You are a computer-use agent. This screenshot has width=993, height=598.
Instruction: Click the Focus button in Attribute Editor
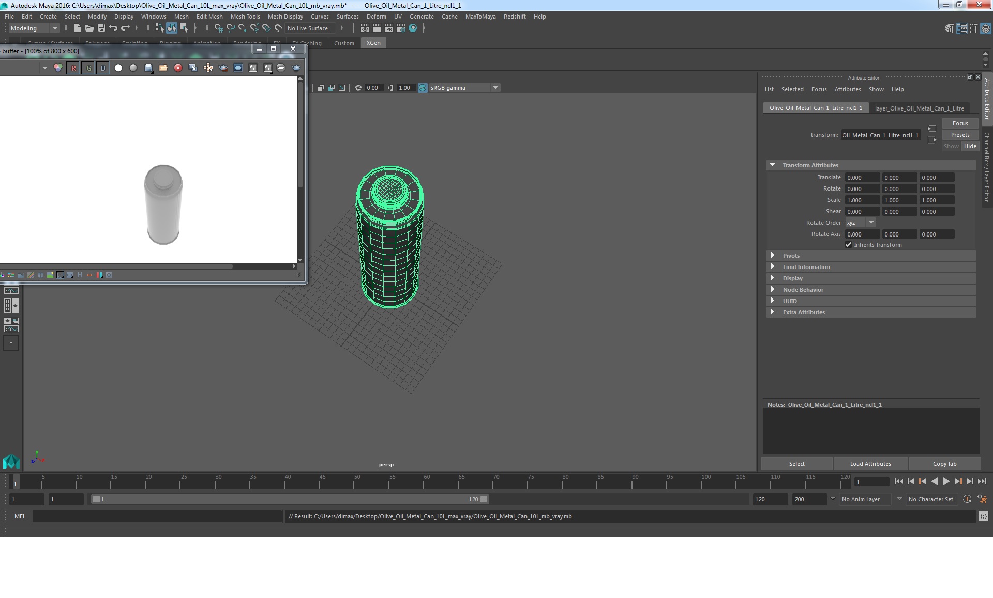960,123
